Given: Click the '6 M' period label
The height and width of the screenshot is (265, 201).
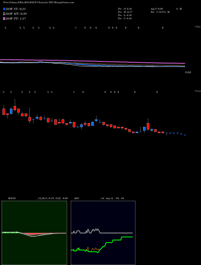Looking at the screenshot, I should pyautogui.click(x=179, y=9).
